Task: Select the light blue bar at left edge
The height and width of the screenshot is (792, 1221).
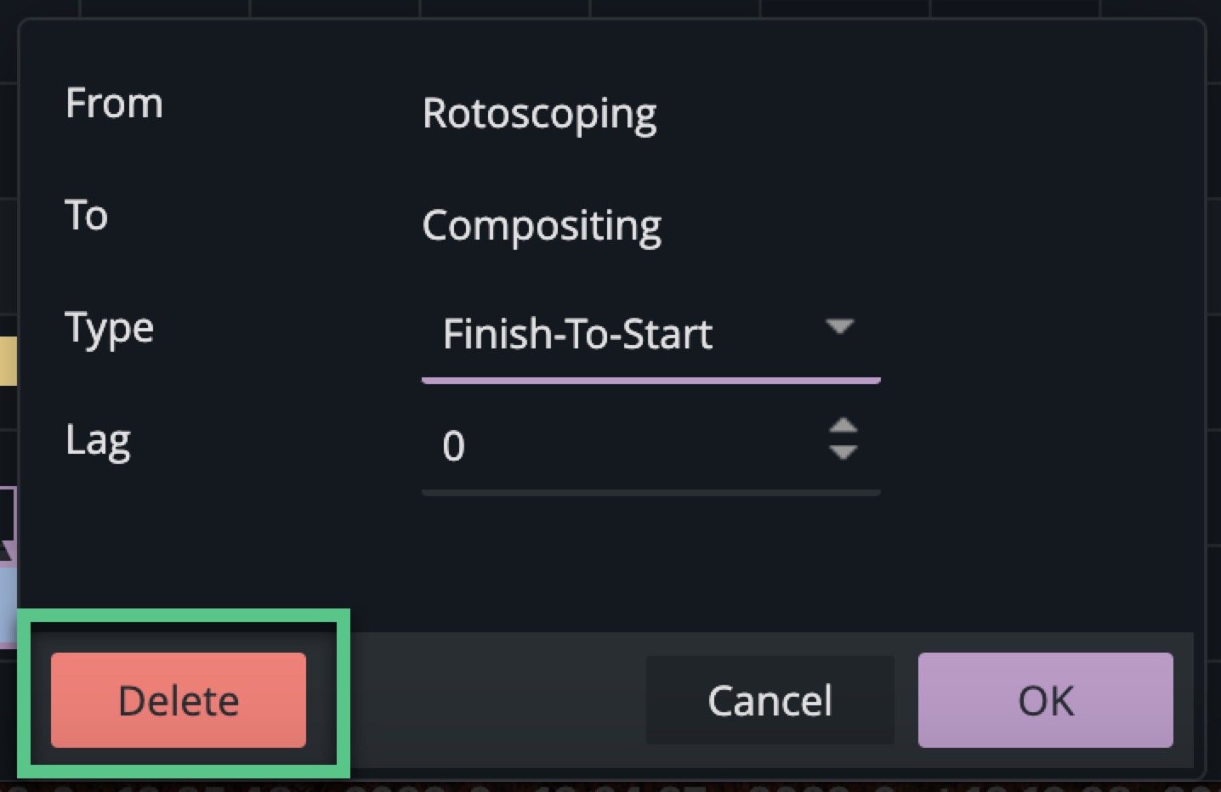Action: pos(8,603)
